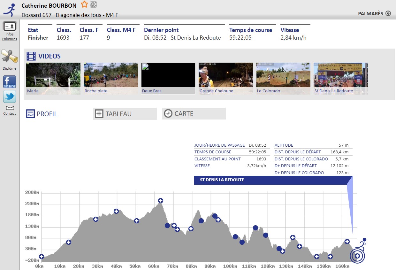Click the start checkpoint marker at 0km
The height and width of the screenshot is (270, 396).
(42, 257)
